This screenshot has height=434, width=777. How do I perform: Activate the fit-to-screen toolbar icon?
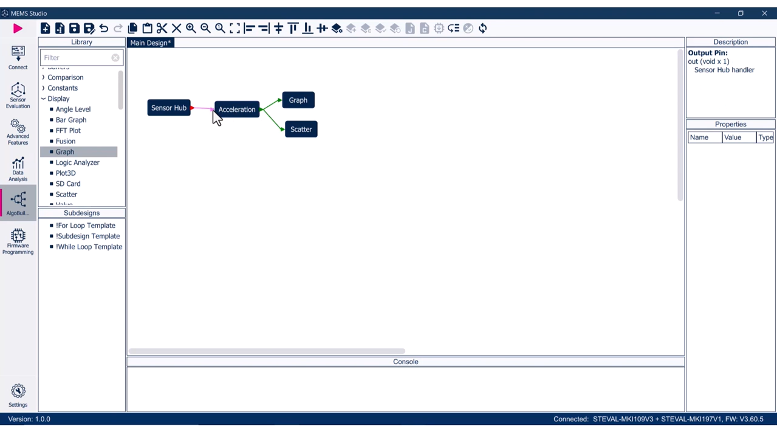pyautogui.click(x=234, y=28)
